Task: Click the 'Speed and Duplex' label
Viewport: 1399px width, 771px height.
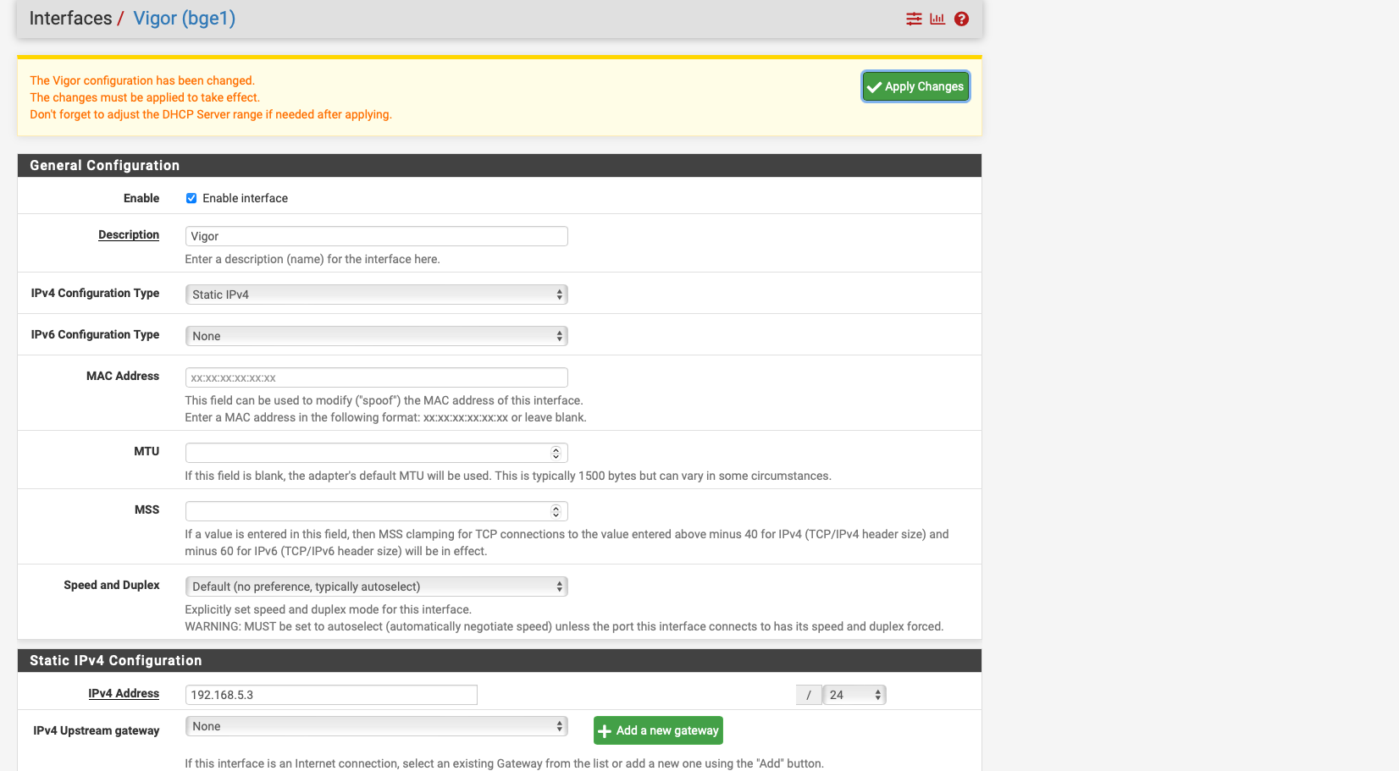Action: 112,585
